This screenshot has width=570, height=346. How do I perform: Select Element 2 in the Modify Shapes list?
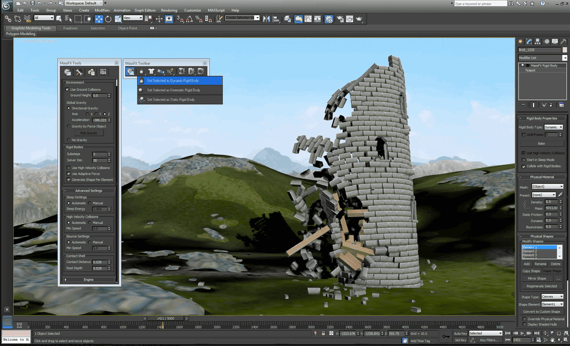pos(534,251)
